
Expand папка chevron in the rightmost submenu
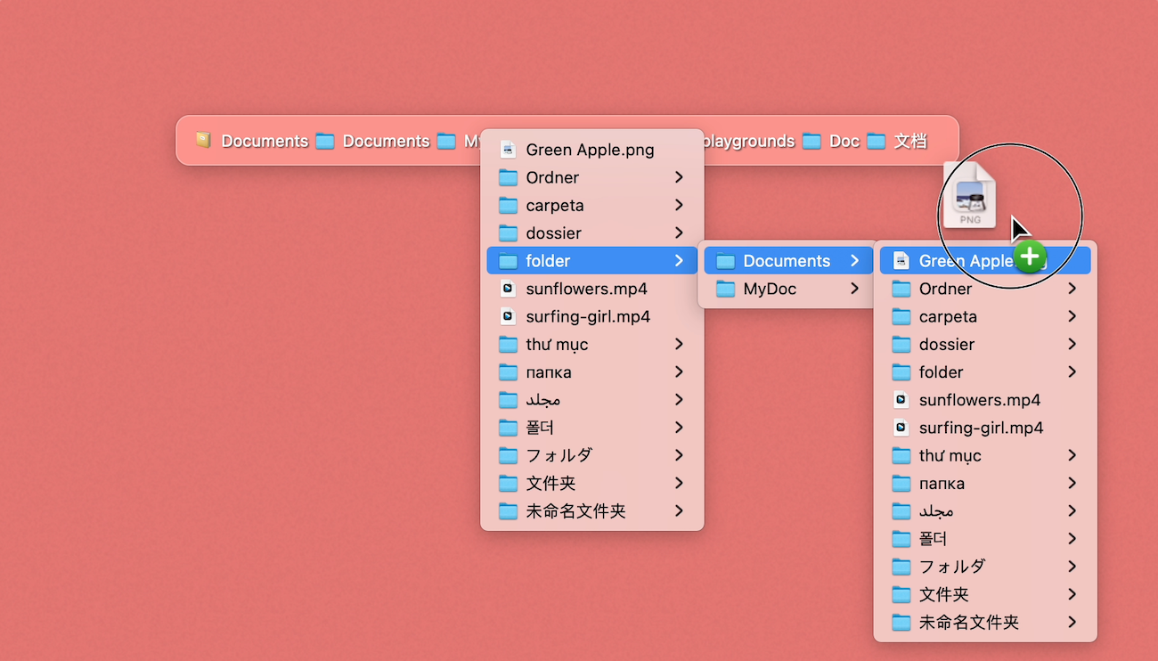click(x=1072, y=484)
